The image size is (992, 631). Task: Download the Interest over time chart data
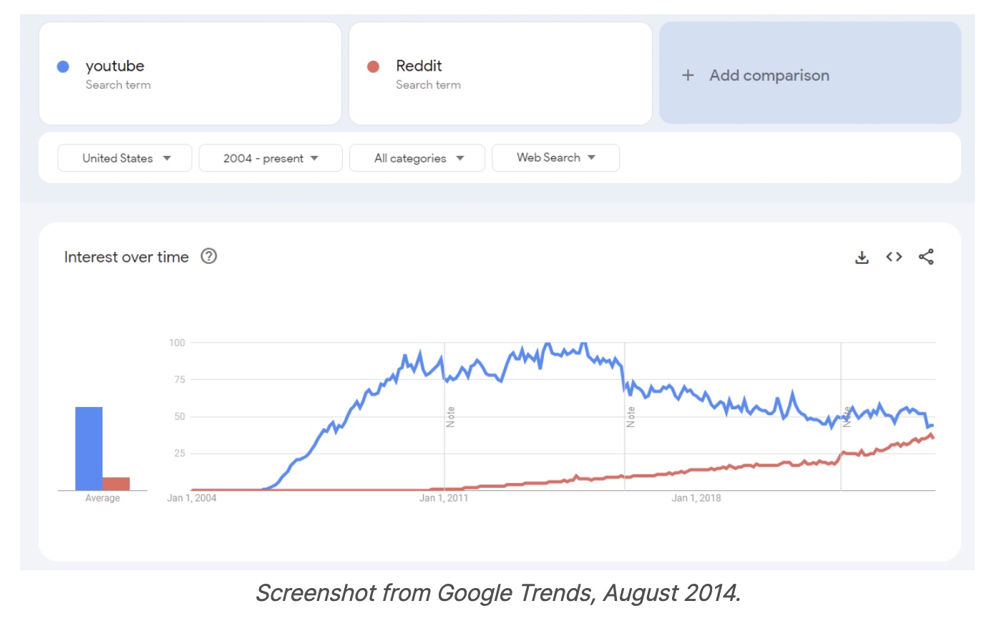pos(862,258)
